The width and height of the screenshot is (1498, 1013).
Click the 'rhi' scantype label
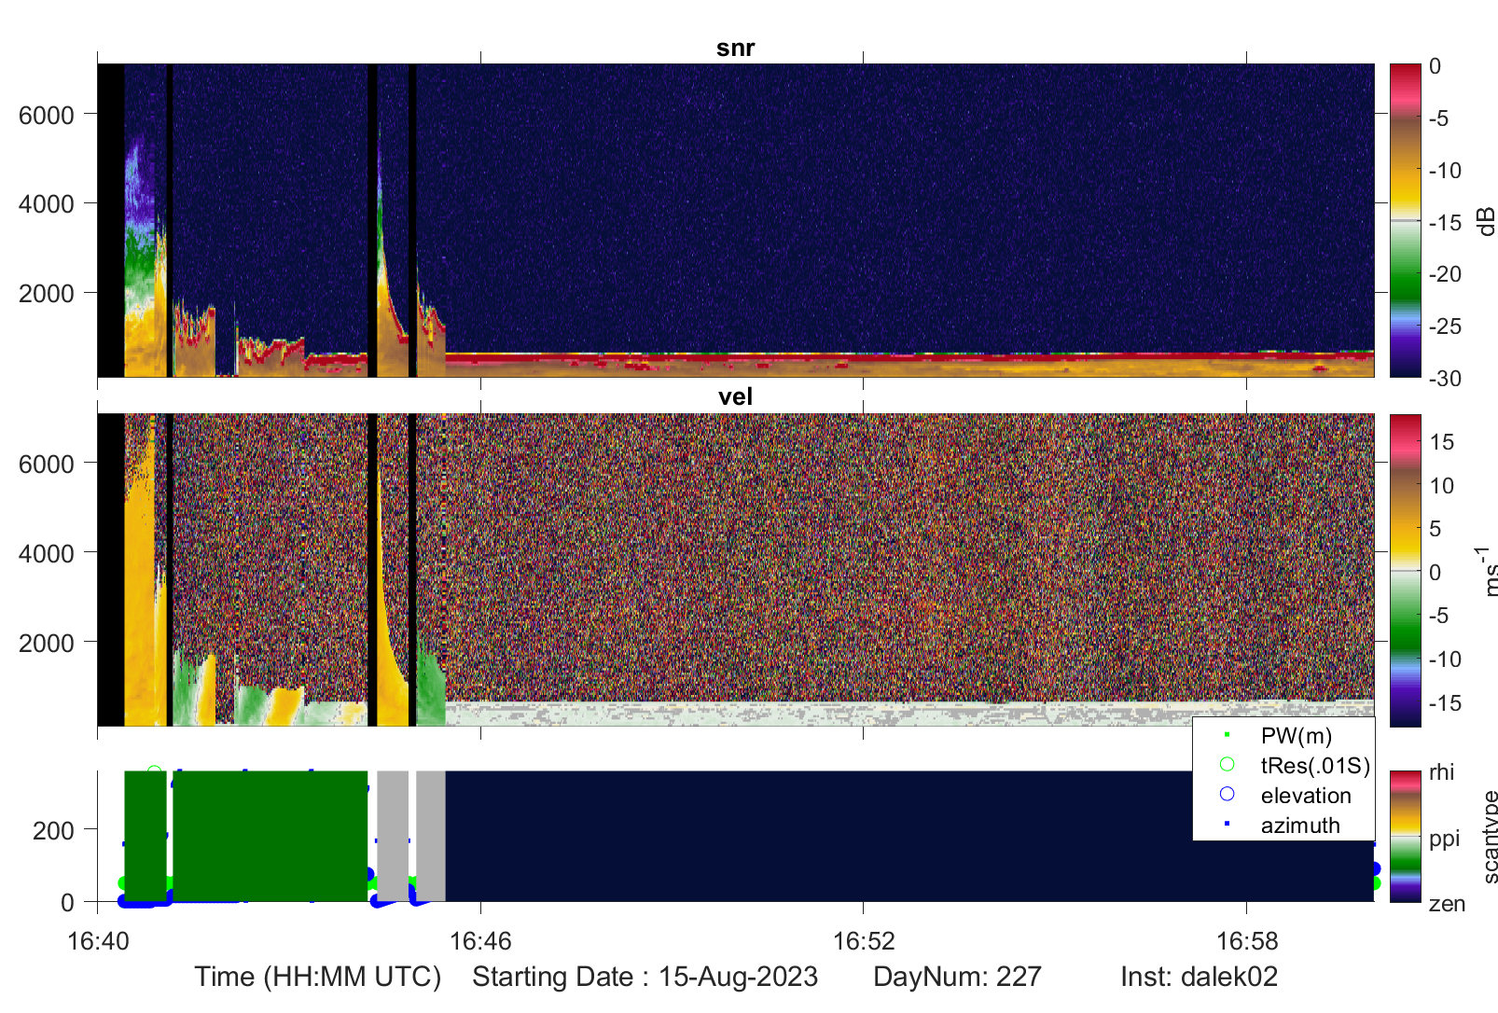[x=1441, y=772]
